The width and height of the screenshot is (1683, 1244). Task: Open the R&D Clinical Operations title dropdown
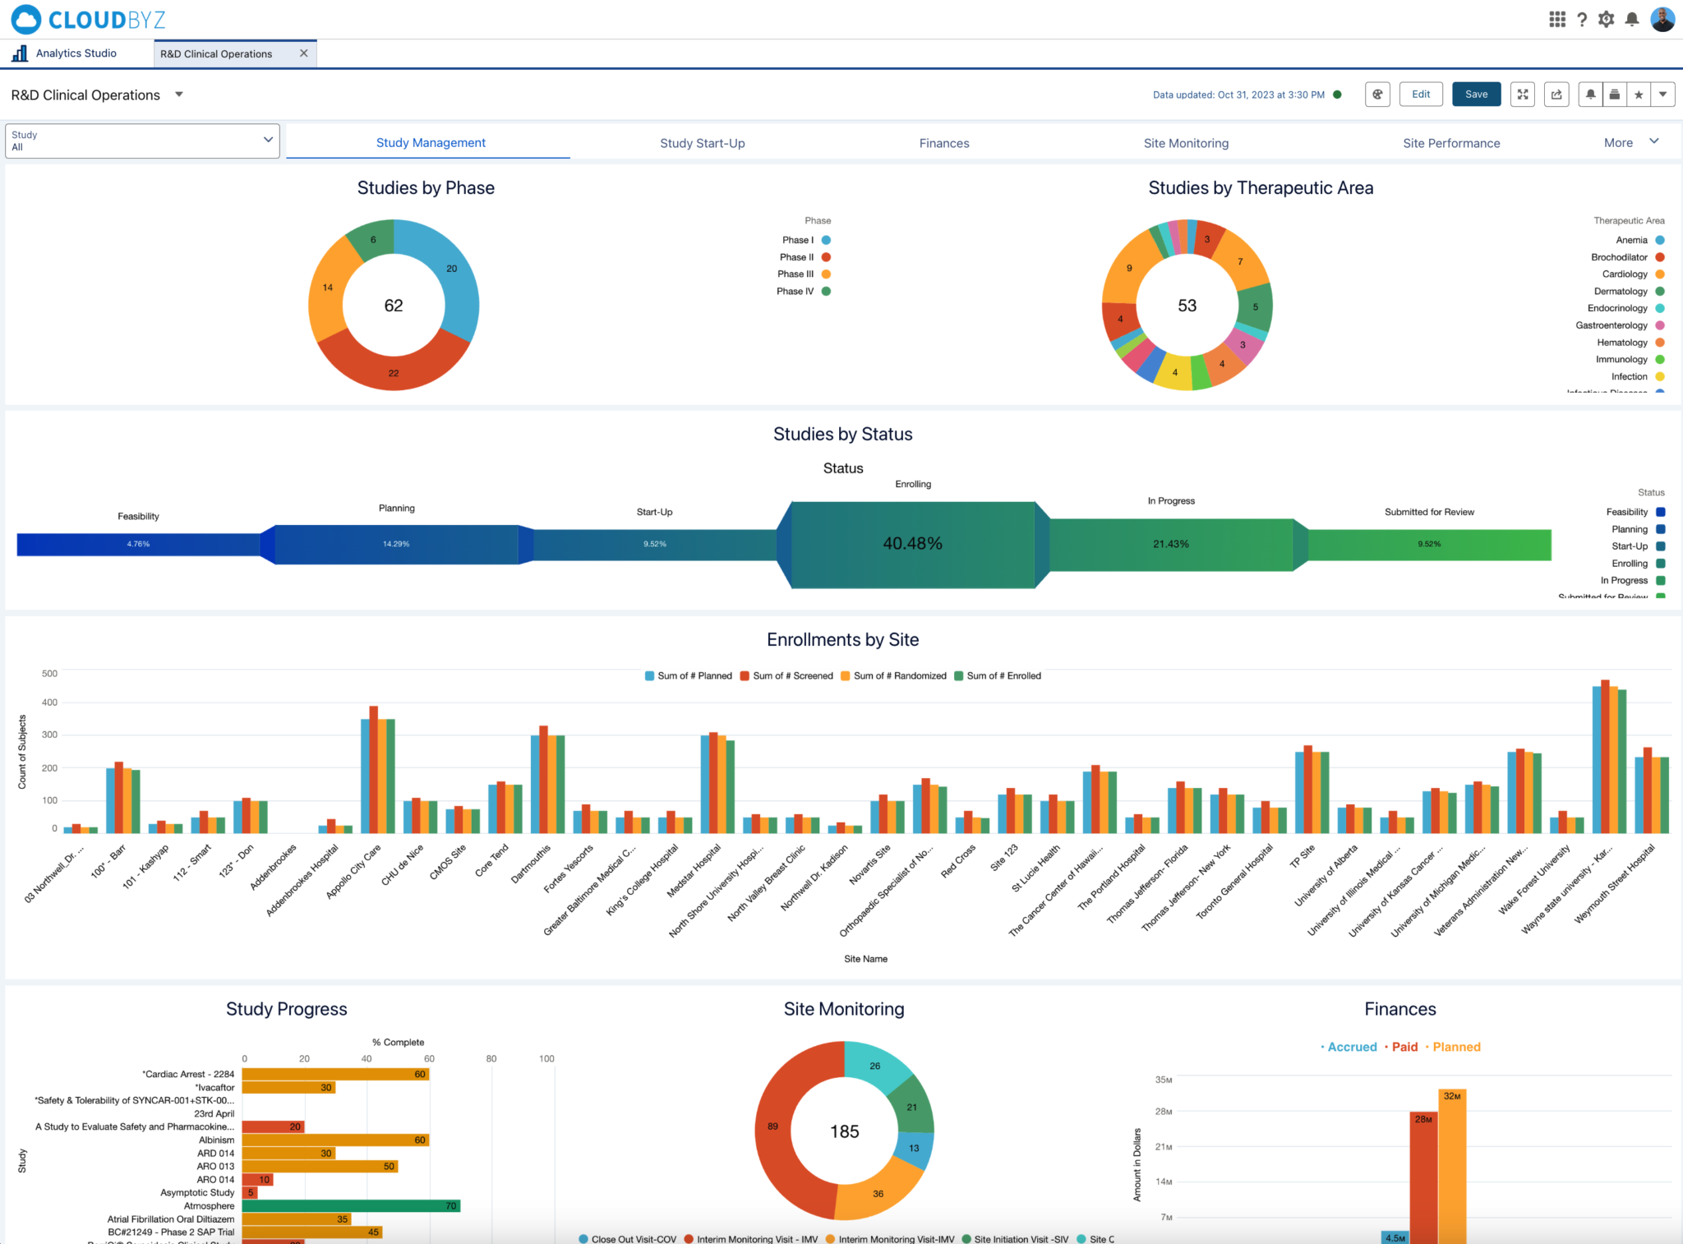(179, 94)
